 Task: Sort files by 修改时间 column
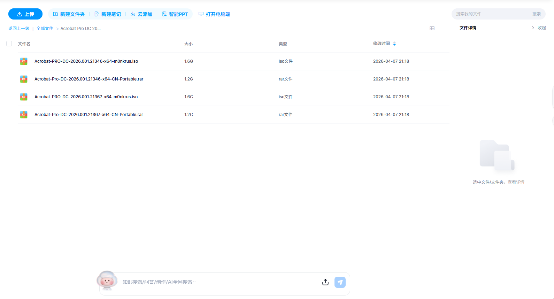click(384, 44)
